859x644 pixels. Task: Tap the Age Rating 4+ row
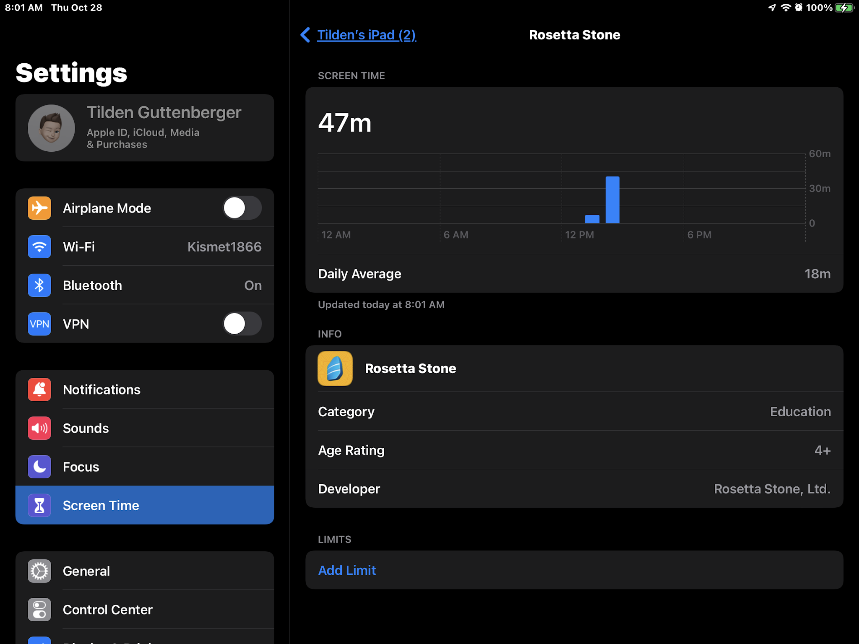click(574, 450)
